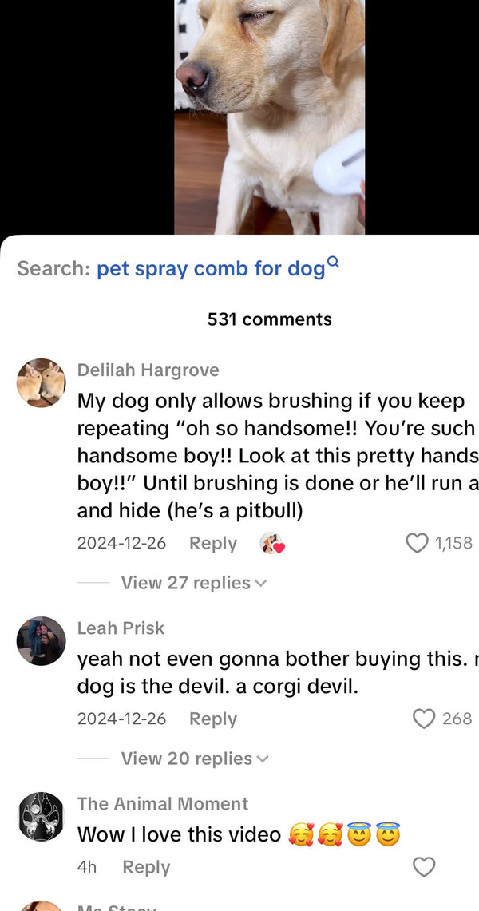The width and height of the screenshot is (479, 911).
Task: Tap the partially visible avatar at the bottom
Action: [x=41, y=906]
